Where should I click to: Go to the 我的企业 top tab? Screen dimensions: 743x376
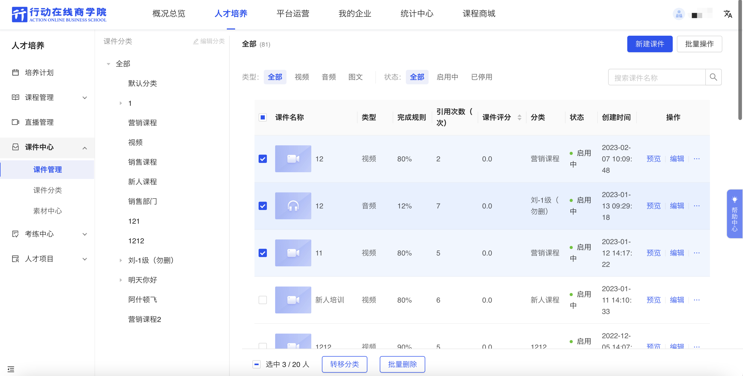(355, 13)
